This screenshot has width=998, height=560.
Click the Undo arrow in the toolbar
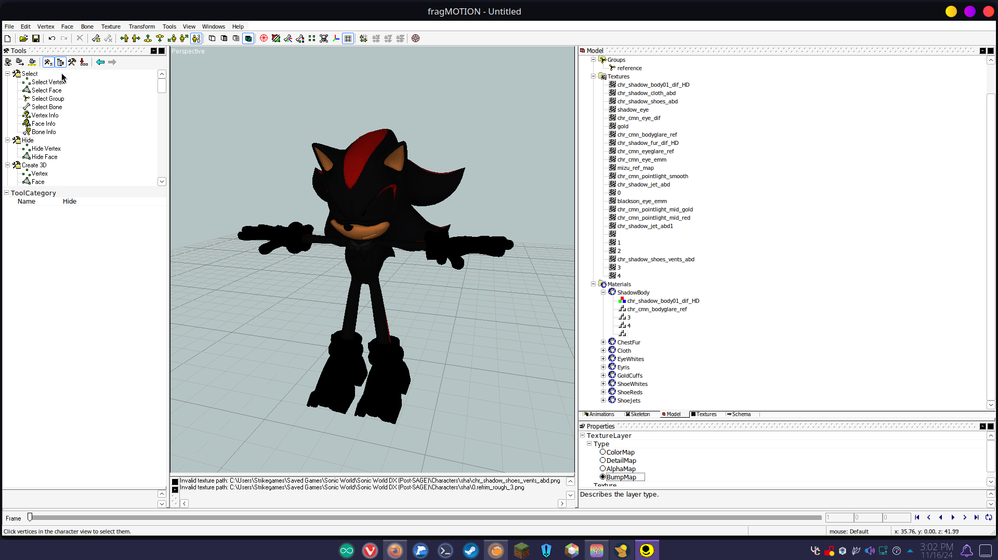[x=51, y=38]
